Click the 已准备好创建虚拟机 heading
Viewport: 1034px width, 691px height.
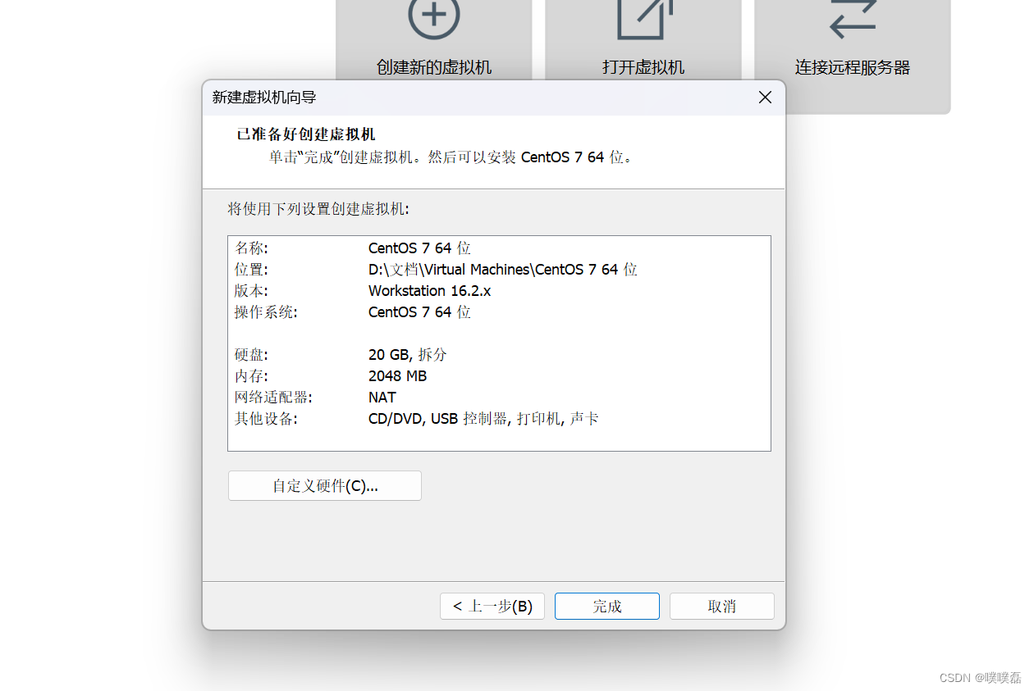coord(306,134)
